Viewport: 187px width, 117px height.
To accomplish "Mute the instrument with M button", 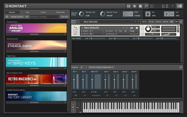I will (142, 34).
